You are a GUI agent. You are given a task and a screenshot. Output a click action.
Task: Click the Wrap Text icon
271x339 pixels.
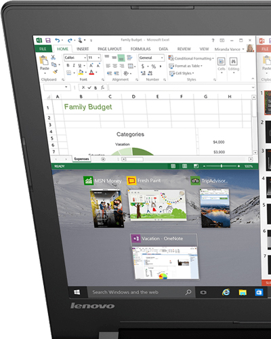pyautogui.click(x=129, y=58)
